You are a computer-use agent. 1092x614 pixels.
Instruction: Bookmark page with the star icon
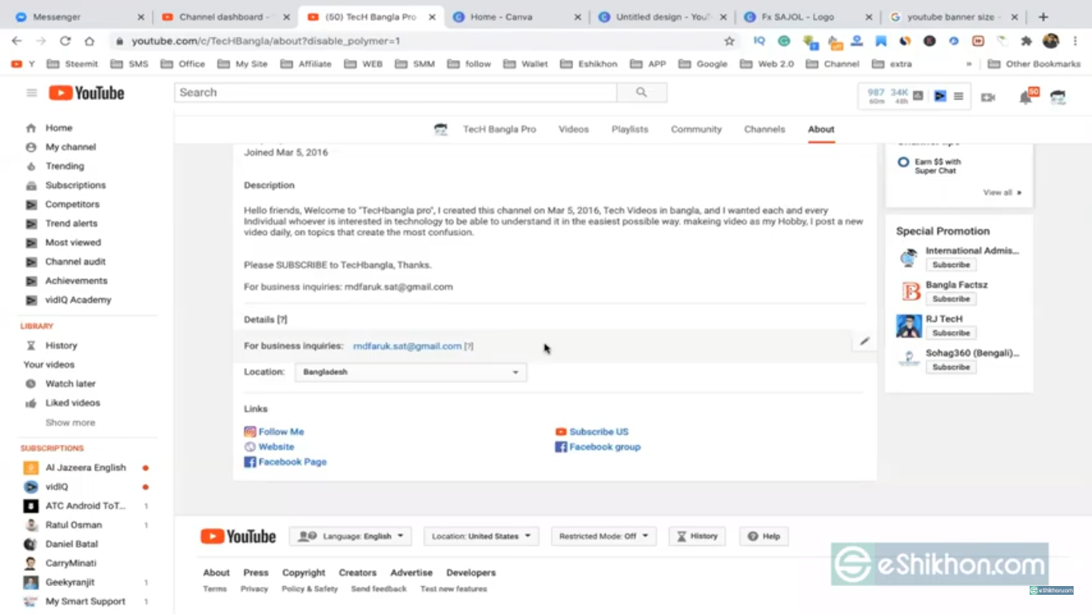click(x=729, y=41)
